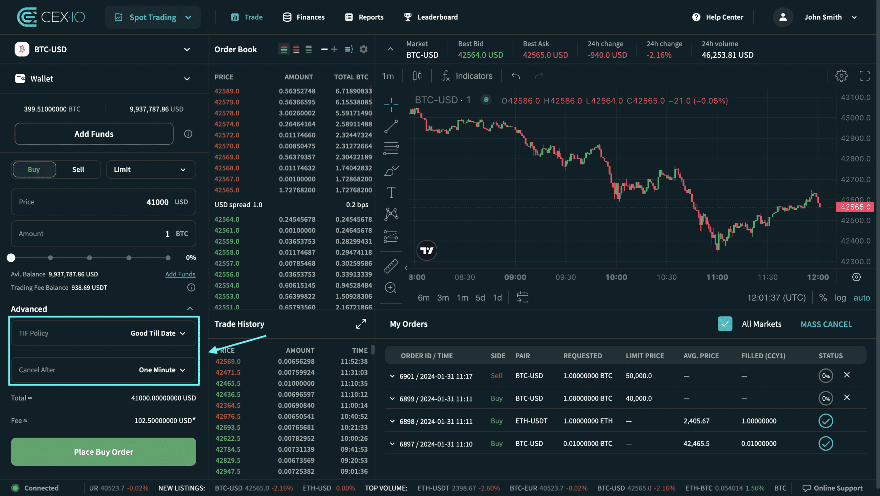880x496 pixels.
Task: Click last stop on amount slider
Action: 168,258
